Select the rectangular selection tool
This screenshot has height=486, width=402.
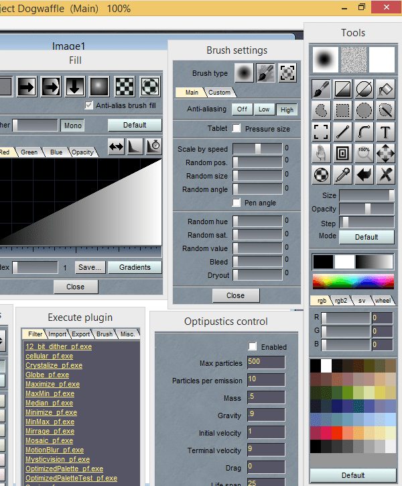point(343,110)
